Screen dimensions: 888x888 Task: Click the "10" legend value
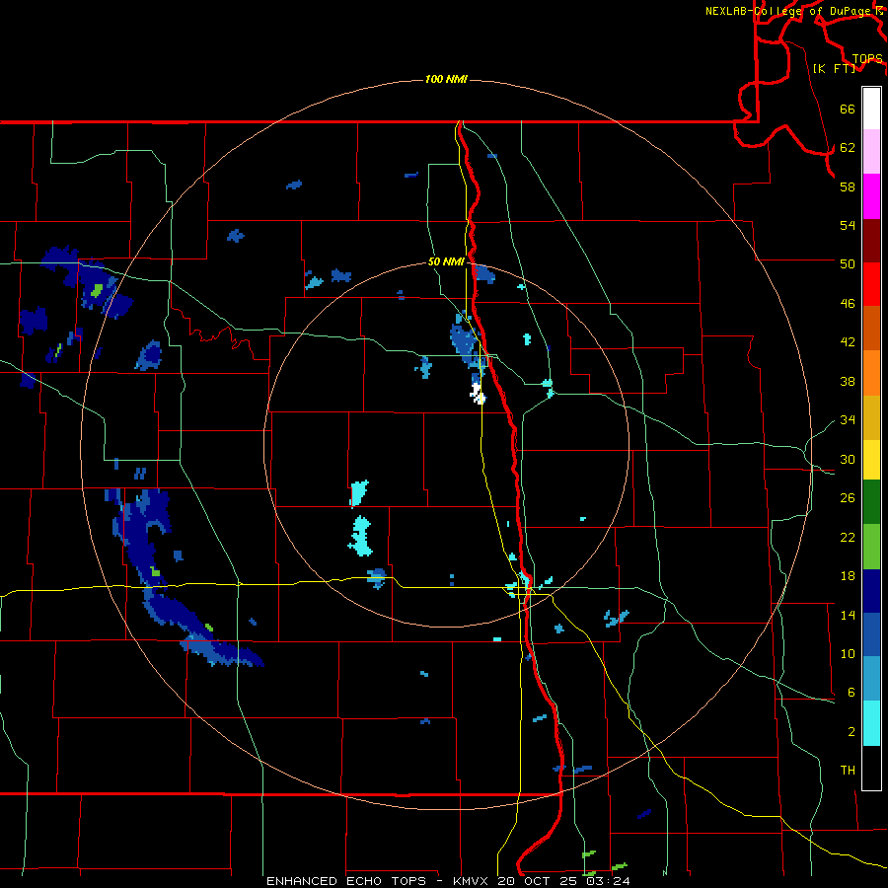click(x=848, y=653)
